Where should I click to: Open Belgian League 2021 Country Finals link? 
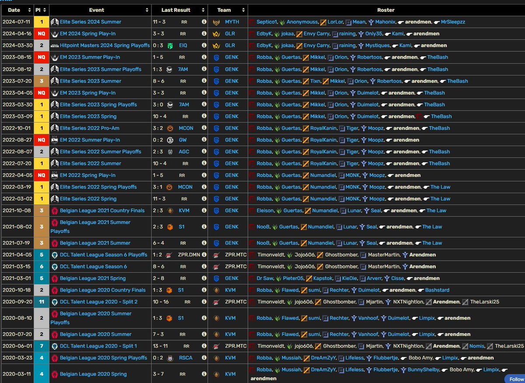pyautogui.click(x=102, y=211)
